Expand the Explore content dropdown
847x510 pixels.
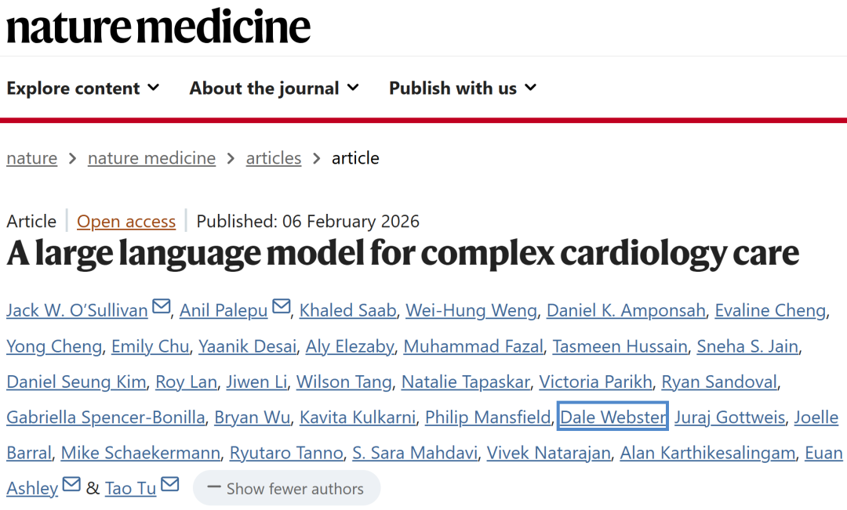[83, 89]
